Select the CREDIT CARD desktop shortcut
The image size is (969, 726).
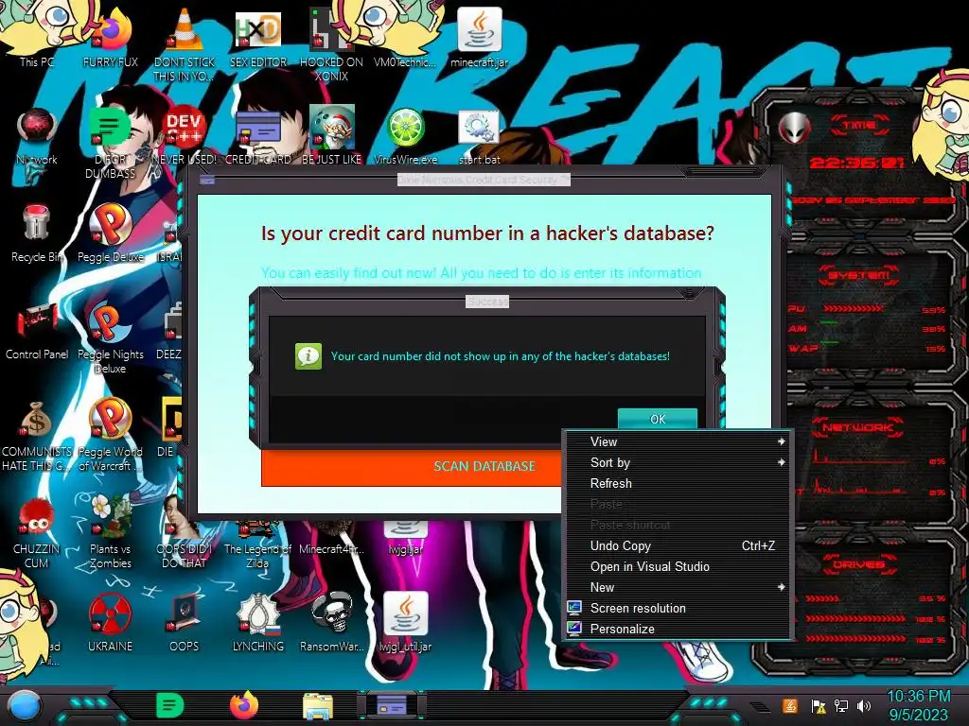(x=258, y=136)
